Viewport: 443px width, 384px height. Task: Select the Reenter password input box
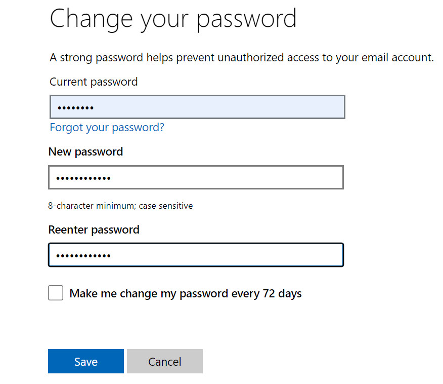click(196, 255)
